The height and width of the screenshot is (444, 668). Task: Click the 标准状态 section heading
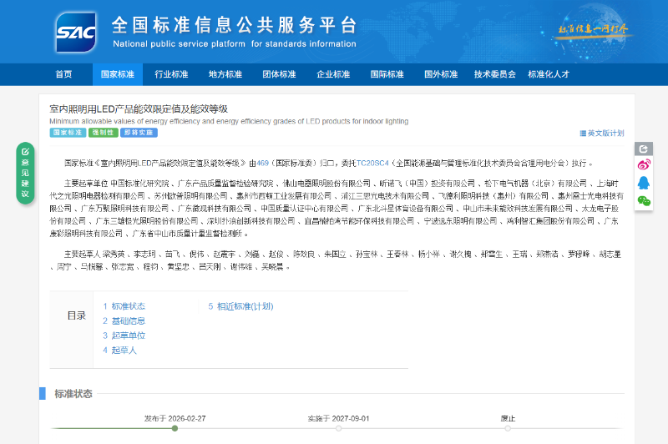(x=73, y=394)
